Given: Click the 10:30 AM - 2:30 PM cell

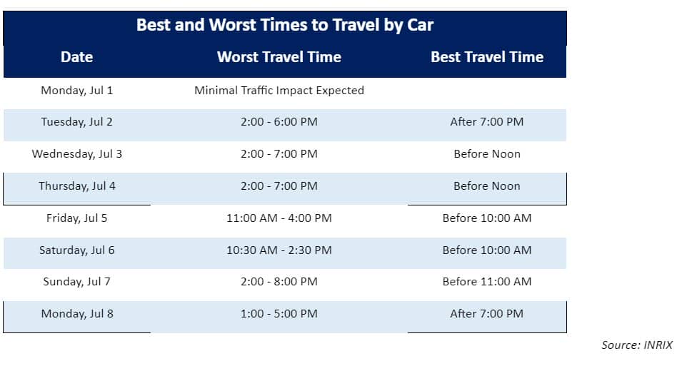Looking at the screenshot, I should [279, 250].
